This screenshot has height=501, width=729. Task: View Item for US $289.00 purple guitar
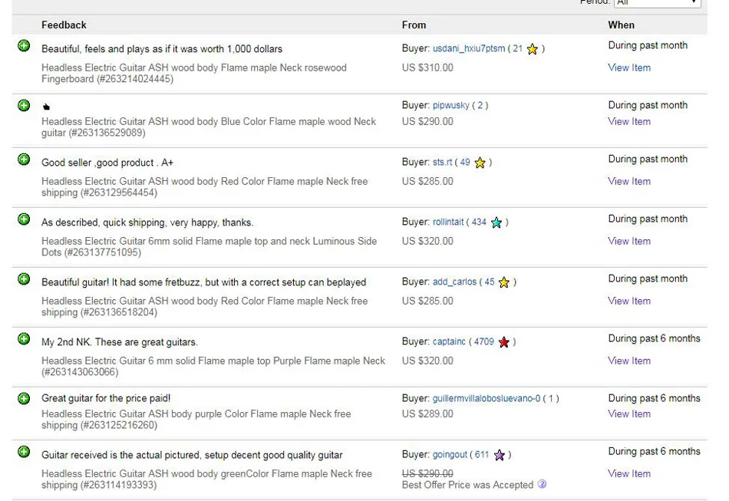coord(629,414)
